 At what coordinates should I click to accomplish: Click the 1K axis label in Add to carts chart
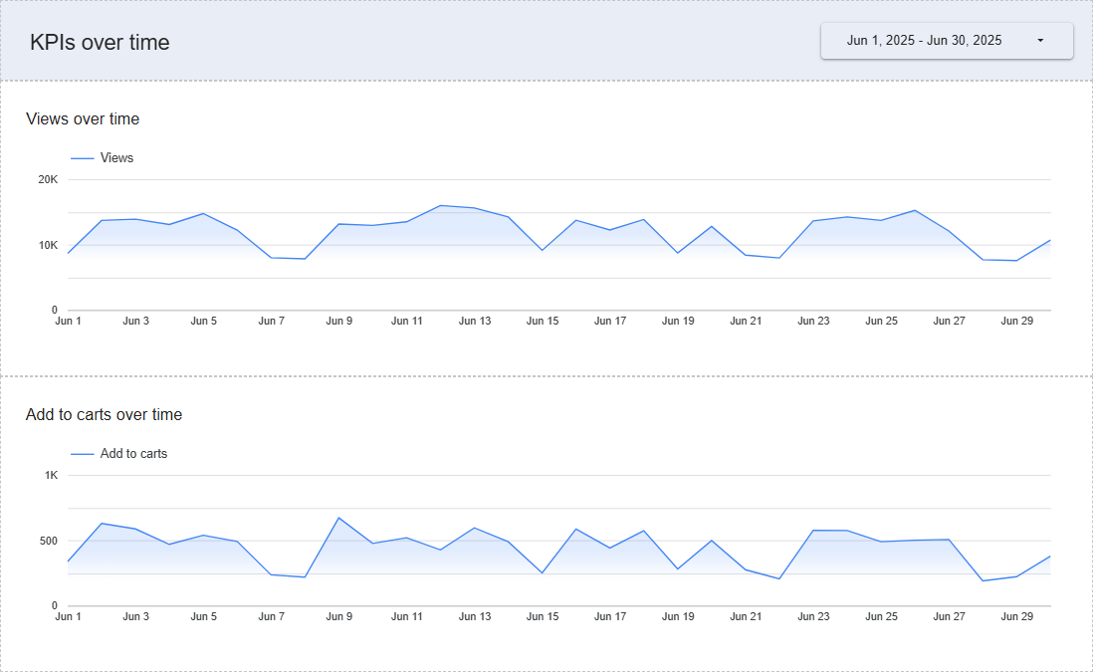click(52, 476)
